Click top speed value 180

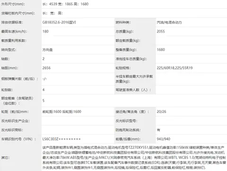45,32
